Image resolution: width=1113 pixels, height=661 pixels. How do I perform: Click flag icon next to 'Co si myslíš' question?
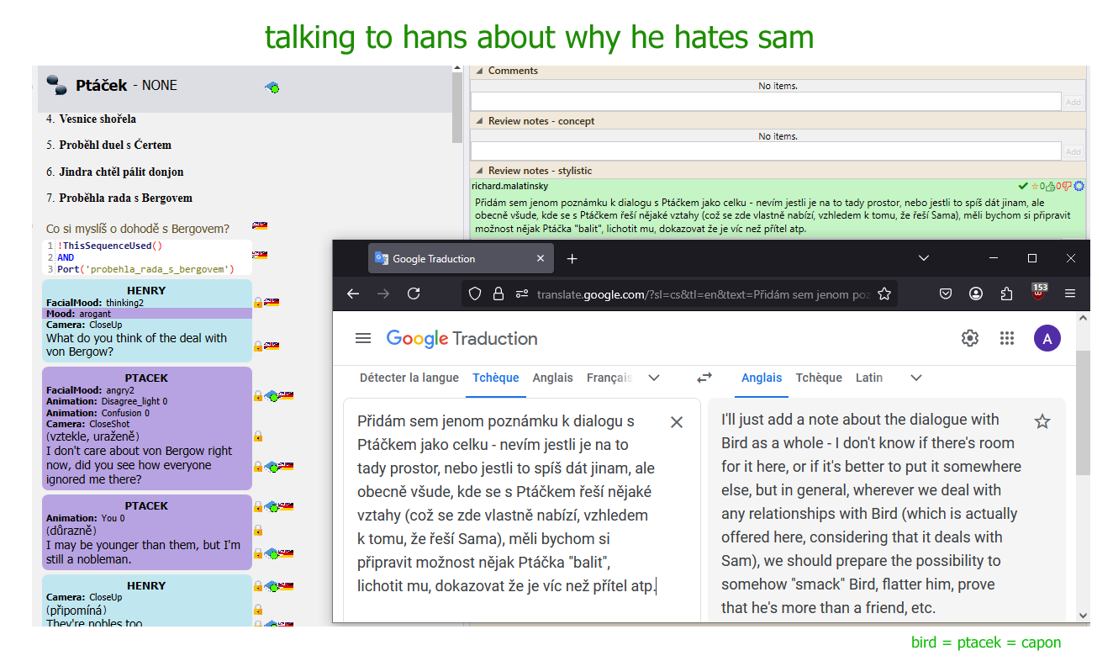coord(260,226)
